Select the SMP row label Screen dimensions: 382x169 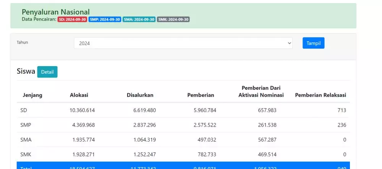(x=26, y=125)
